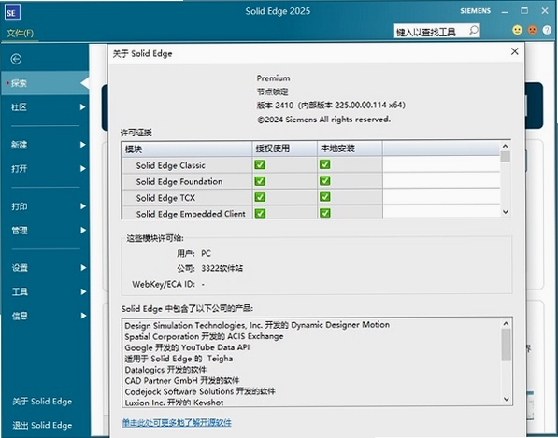Open the 打开 sidebar item
The height and width of the screenshot is (438, 558).
(x=45, y=168)
